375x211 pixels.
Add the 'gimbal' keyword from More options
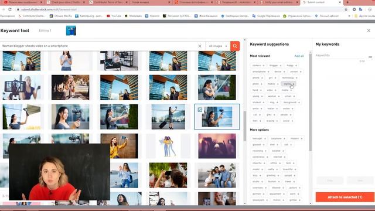pos(295,200)
